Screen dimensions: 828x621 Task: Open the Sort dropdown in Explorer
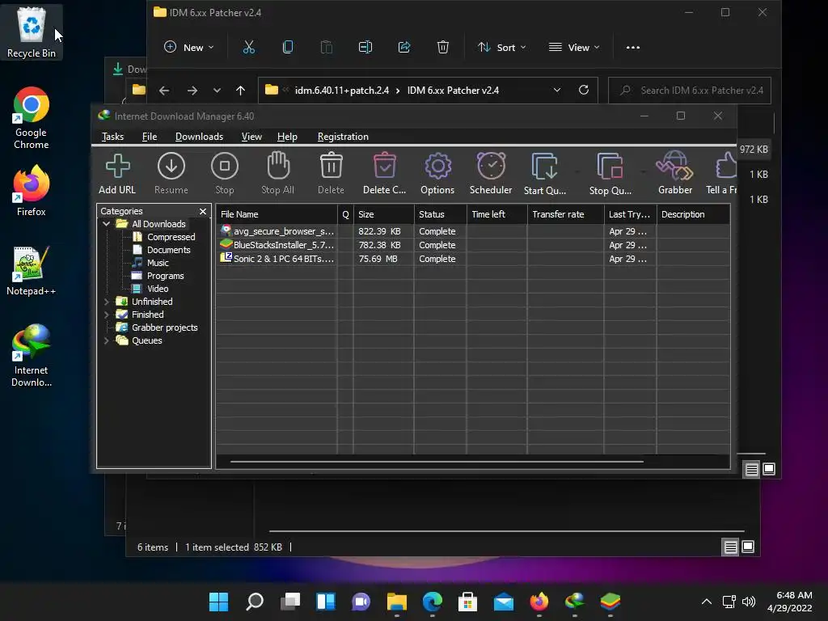pyautogui.click(x=501, y=48)
